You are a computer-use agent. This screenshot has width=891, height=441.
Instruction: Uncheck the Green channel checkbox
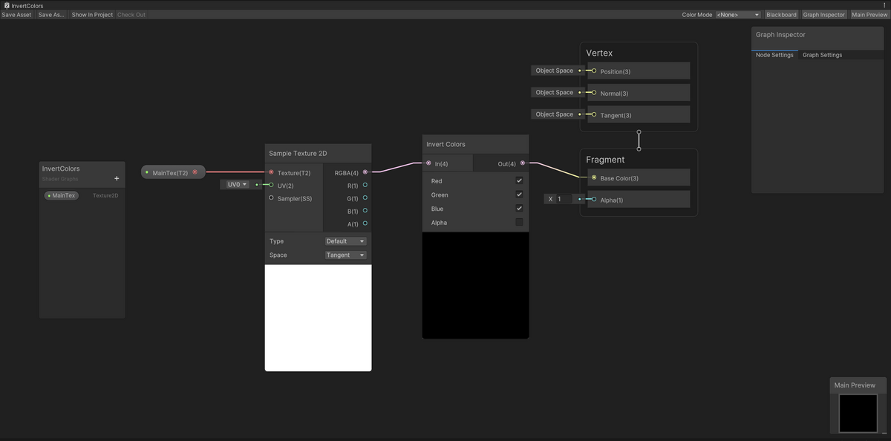519,195
